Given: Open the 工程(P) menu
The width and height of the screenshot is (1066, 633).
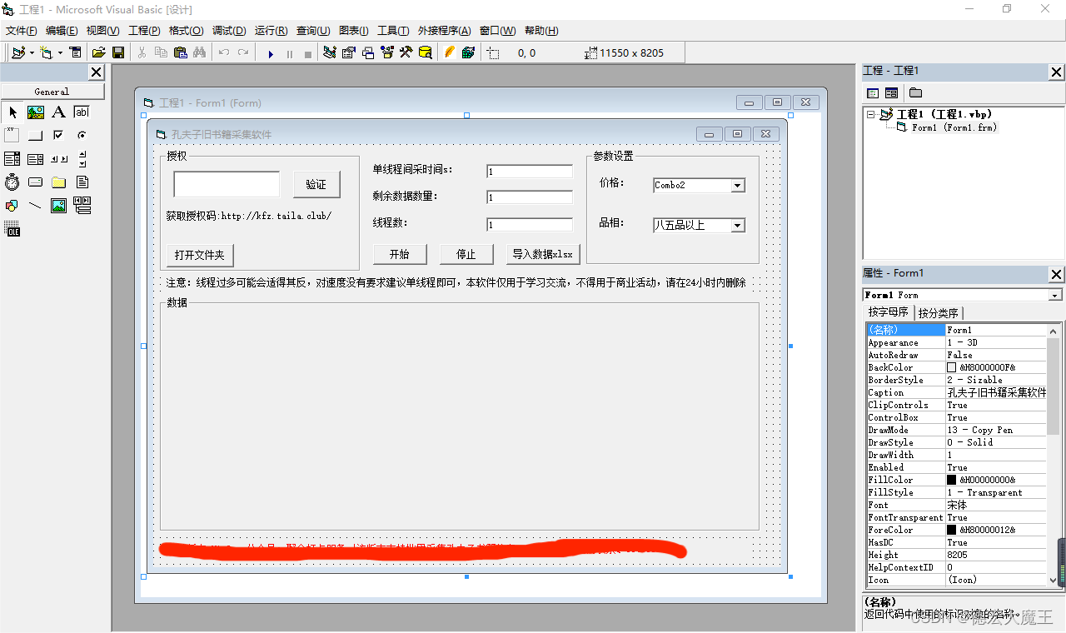Looking at the screenshot, I should point(144,31).
